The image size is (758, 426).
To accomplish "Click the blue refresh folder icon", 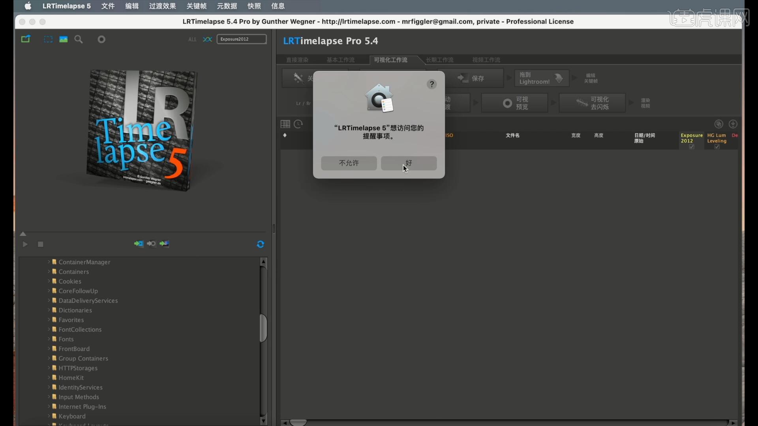I will (260, 244).
